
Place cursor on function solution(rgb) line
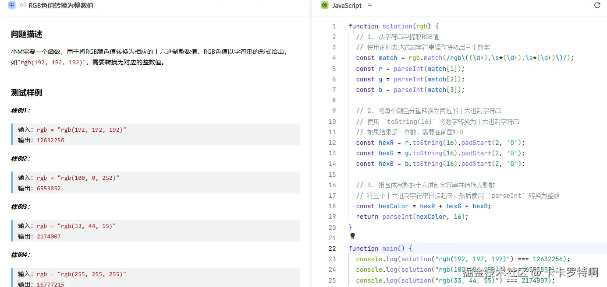(x=393, y=26)
